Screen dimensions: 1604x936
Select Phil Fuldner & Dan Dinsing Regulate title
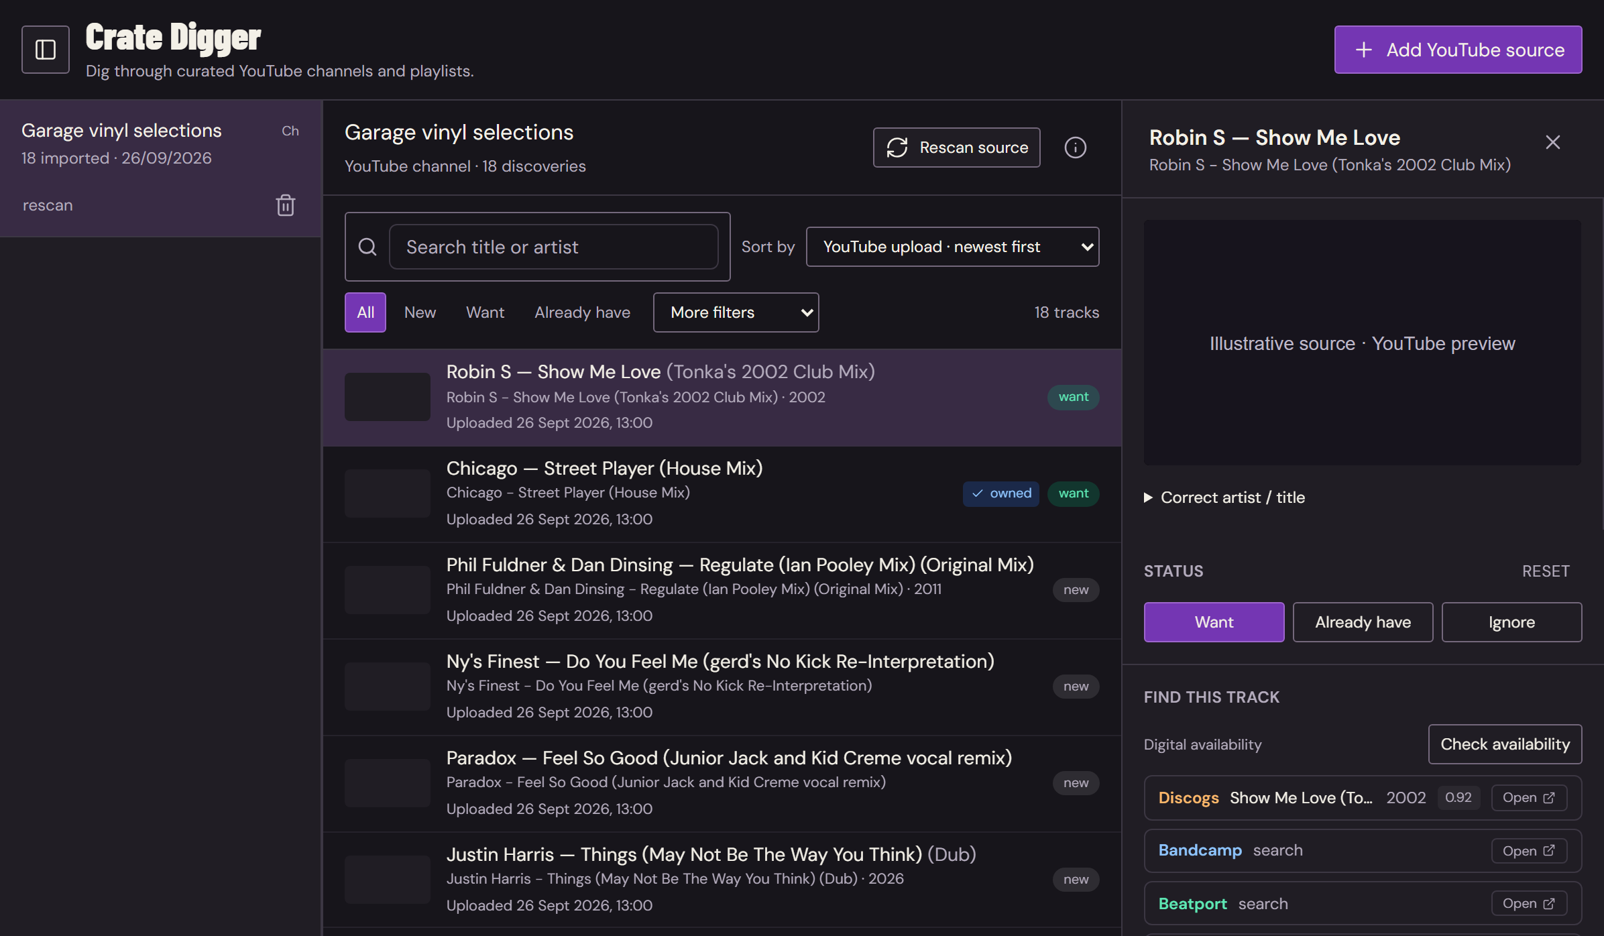(x=740, y=565)
